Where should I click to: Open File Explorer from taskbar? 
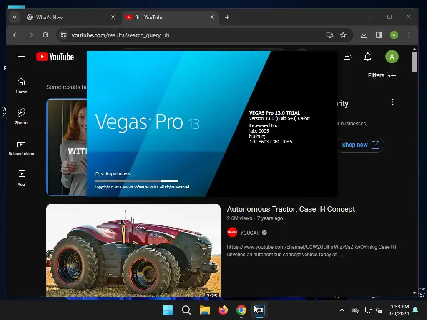pyautogui.click(x=204, y=310)
